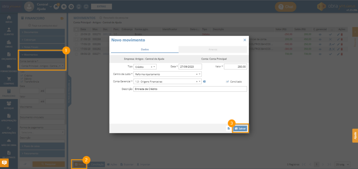Open Apropriação module in sidebar

9,118
